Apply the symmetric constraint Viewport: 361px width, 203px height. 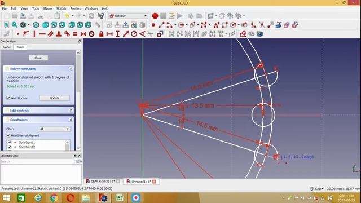pos(83,34)
